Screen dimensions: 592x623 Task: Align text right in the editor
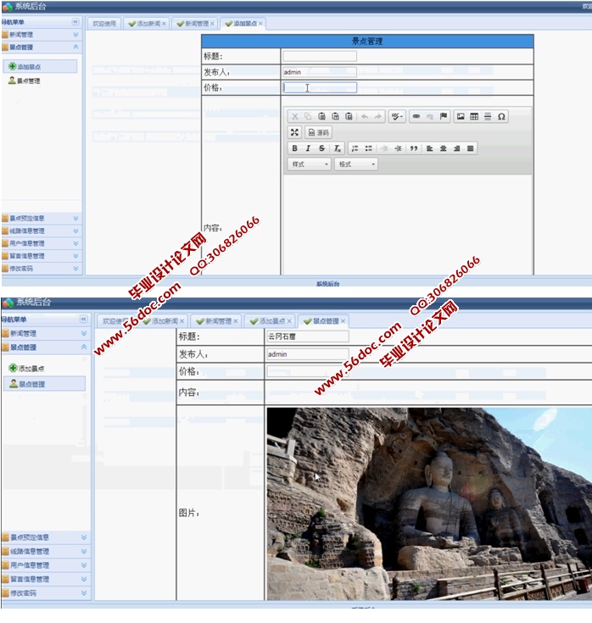457,148
